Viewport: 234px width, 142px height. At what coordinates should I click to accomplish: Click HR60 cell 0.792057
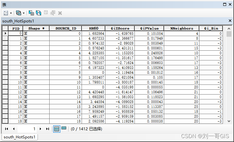click(x=93, y=63)
